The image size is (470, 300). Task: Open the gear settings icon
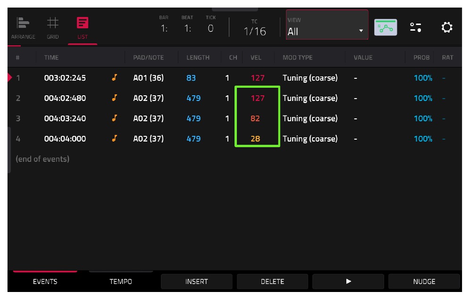446,27
